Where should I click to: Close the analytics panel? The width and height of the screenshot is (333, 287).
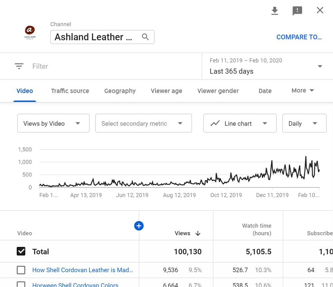coord(320,10)
